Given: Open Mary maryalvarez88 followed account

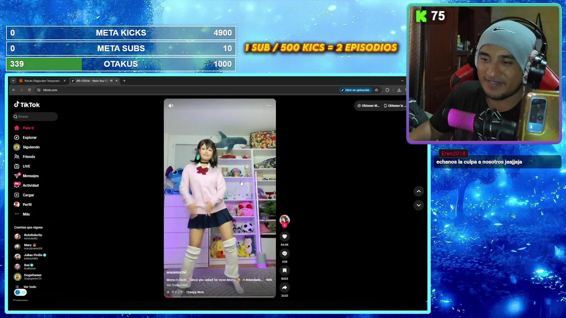Looking at the screenshot, I should (29, 246).
